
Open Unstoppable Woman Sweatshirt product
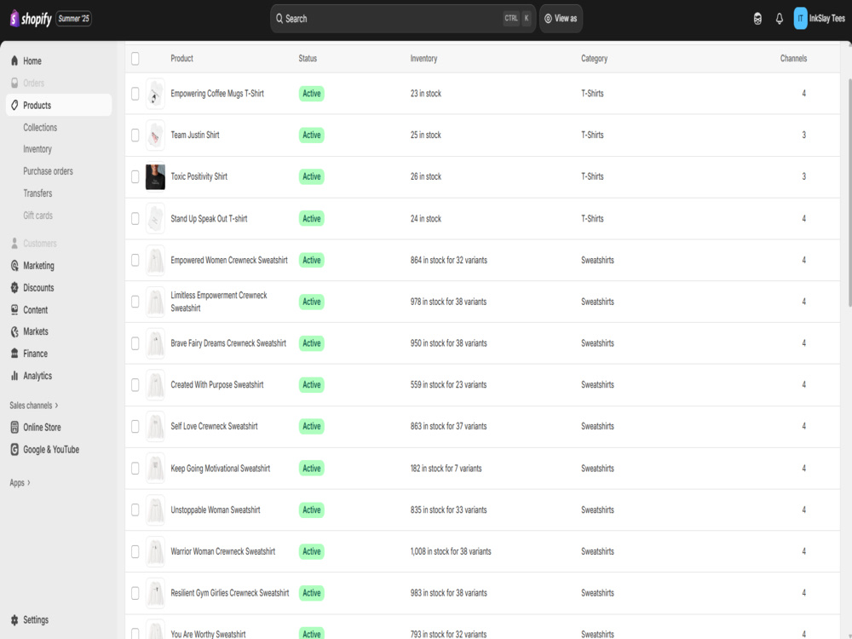click(x=216, y=510)
